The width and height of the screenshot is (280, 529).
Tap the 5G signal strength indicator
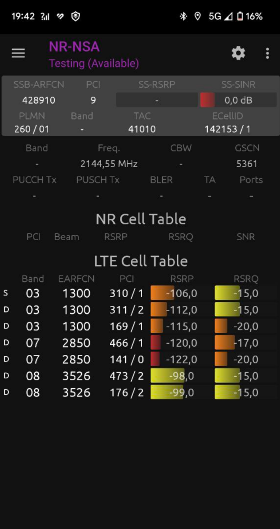click(220, 16)
